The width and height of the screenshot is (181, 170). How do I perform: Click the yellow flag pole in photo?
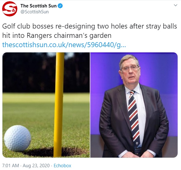pyautogui.click(x=59, y=105)
